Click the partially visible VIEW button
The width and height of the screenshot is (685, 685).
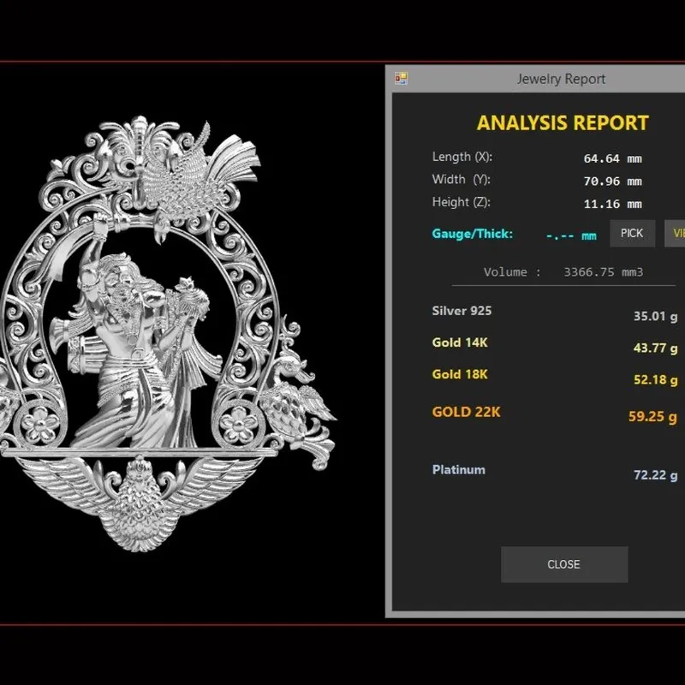(675, 233)
